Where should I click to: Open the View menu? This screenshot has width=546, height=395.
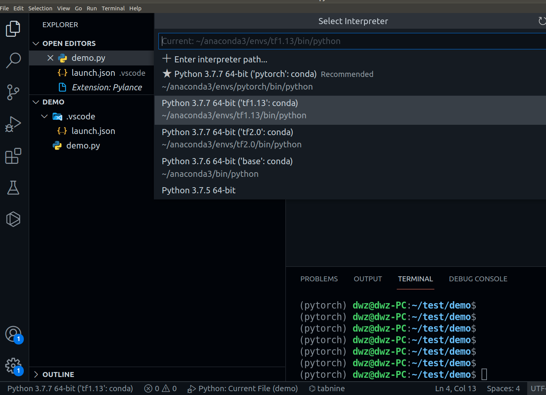pos(64,8)
